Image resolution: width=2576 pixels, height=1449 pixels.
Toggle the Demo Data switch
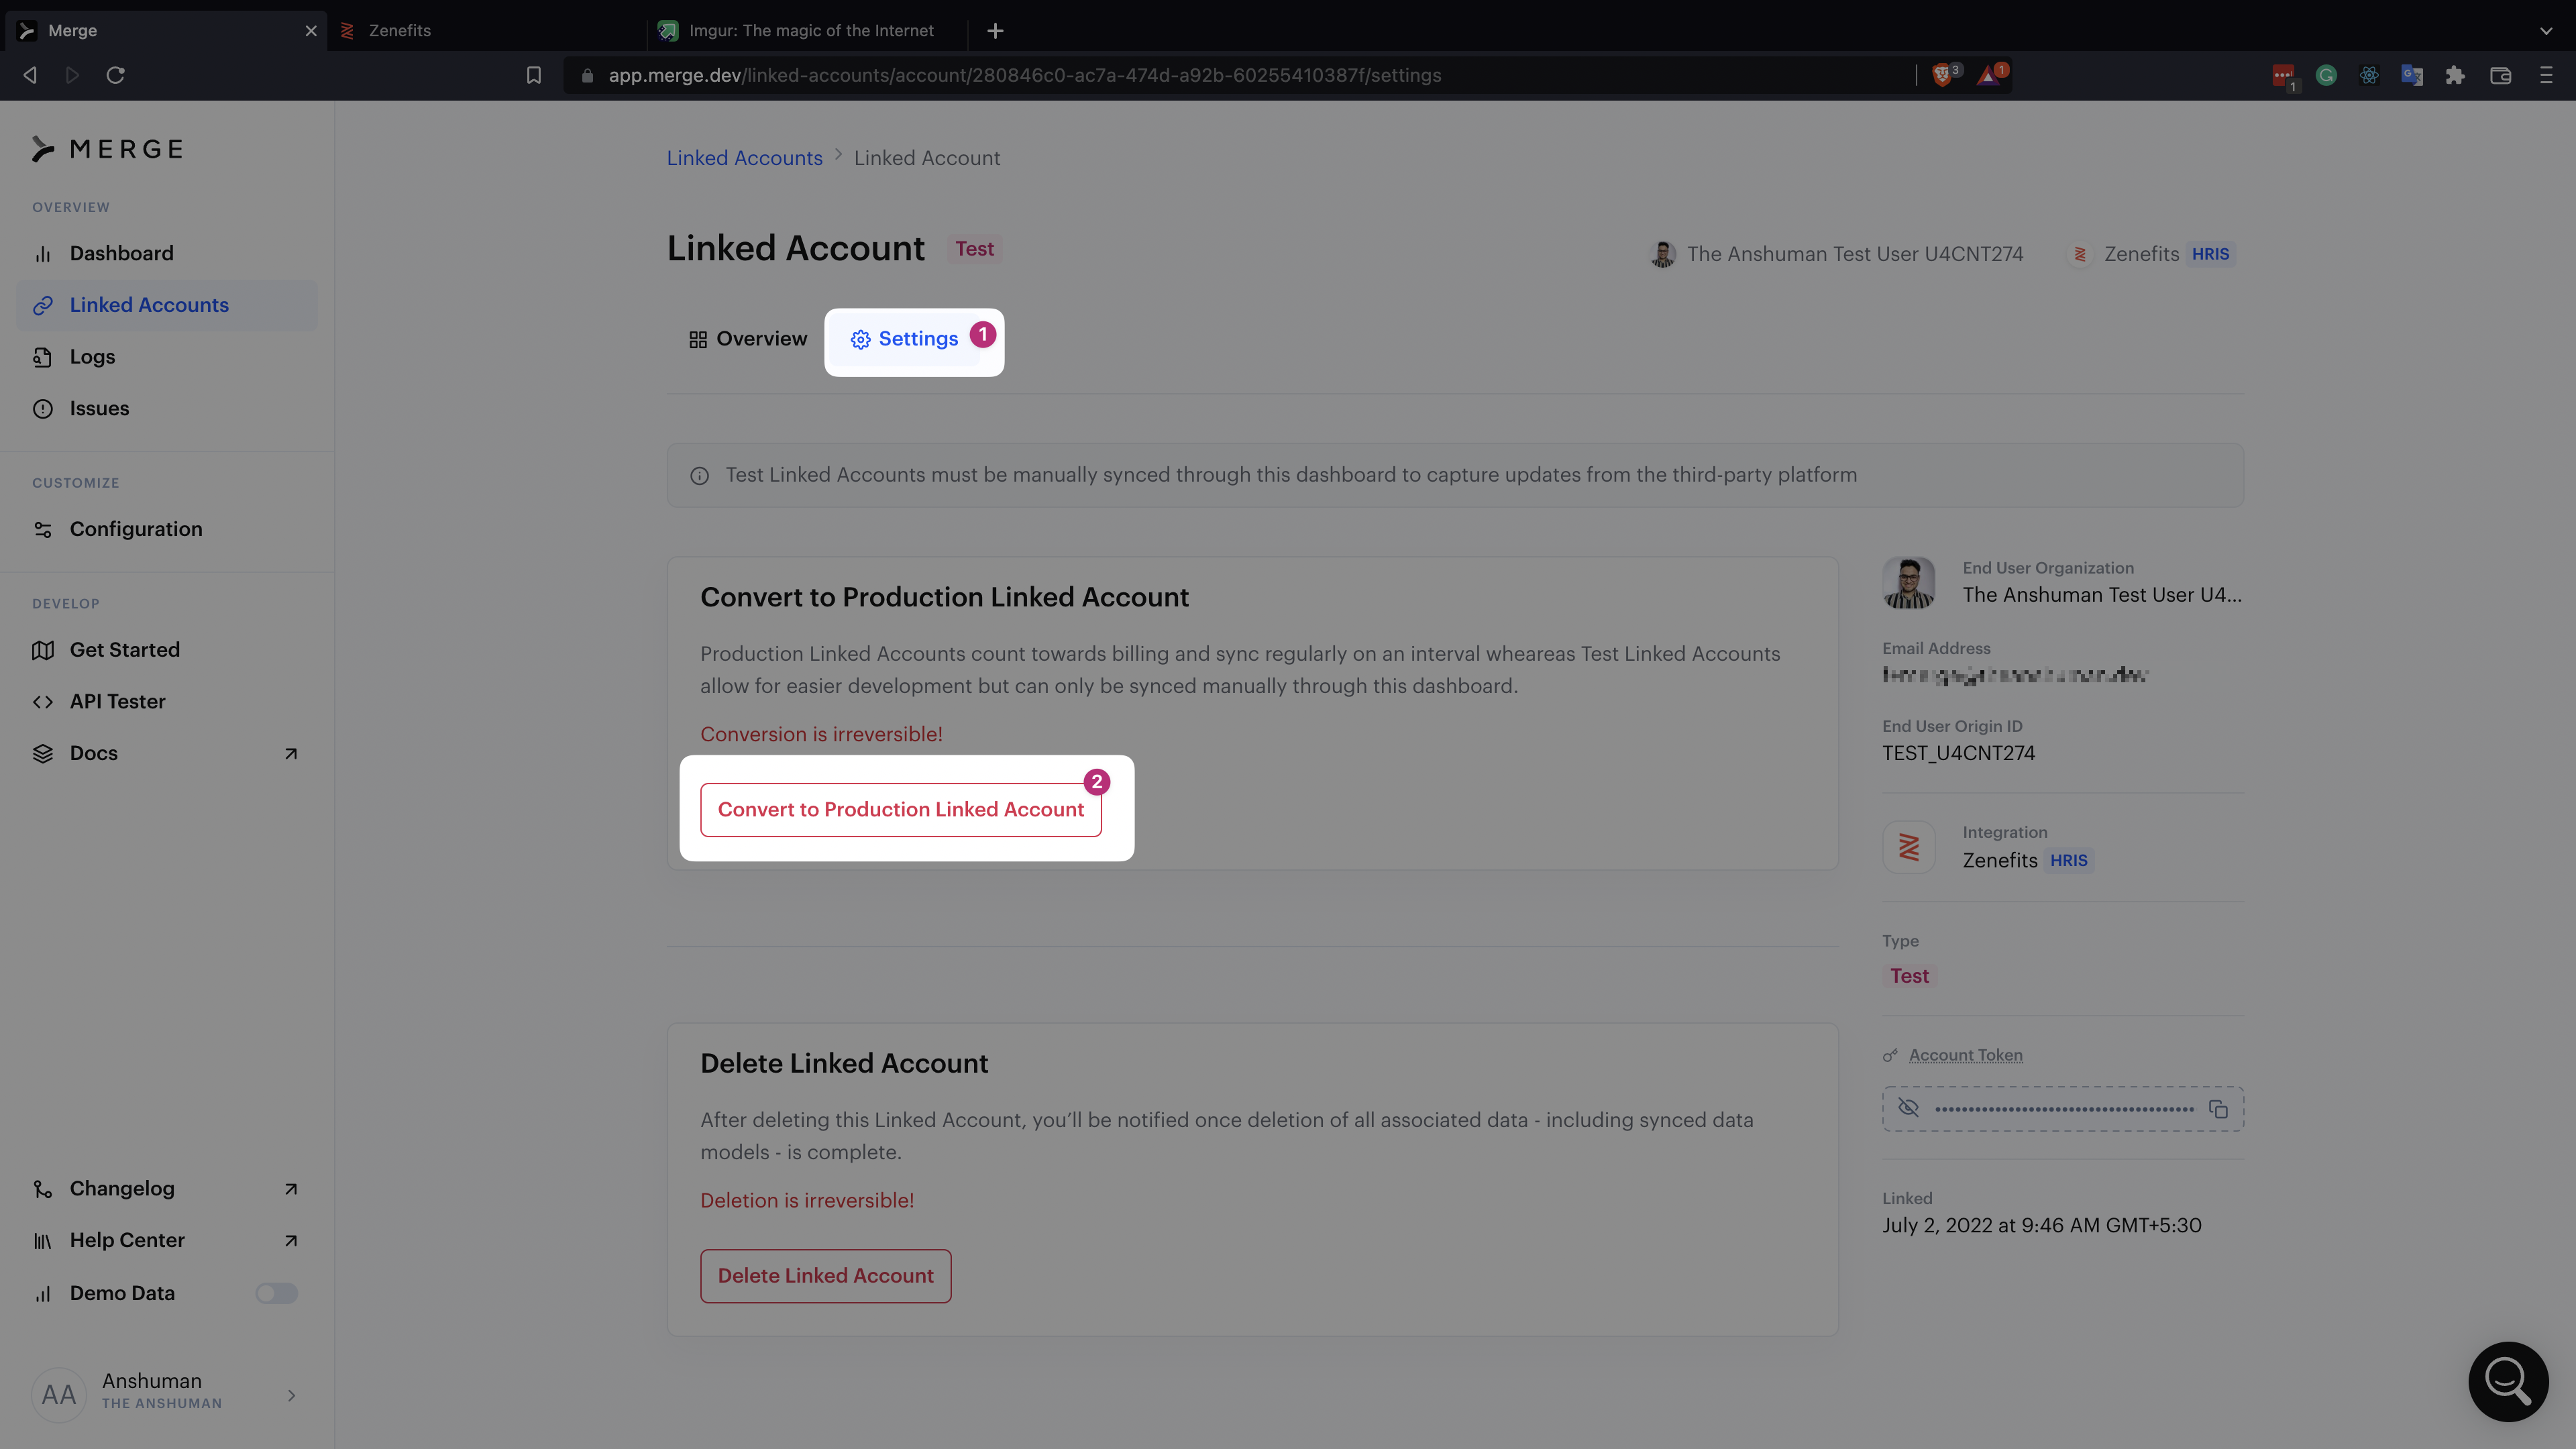point(276,1293)
